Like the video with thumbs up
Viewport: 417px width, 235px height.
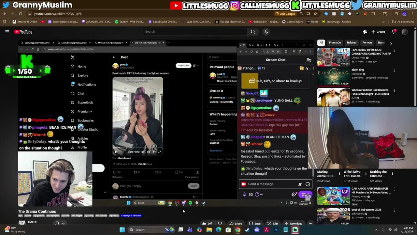click(x=207, y=224)
